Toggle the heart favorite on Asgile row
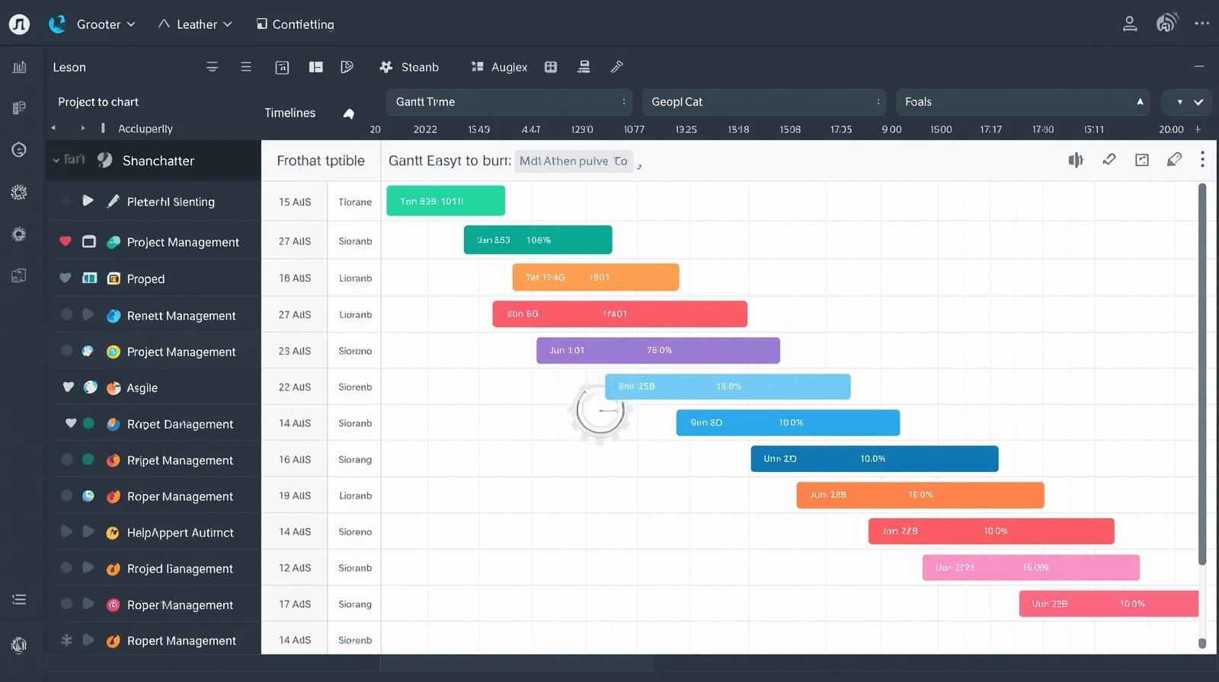This screenshot has height=682, width=1219. pos(69,387)
